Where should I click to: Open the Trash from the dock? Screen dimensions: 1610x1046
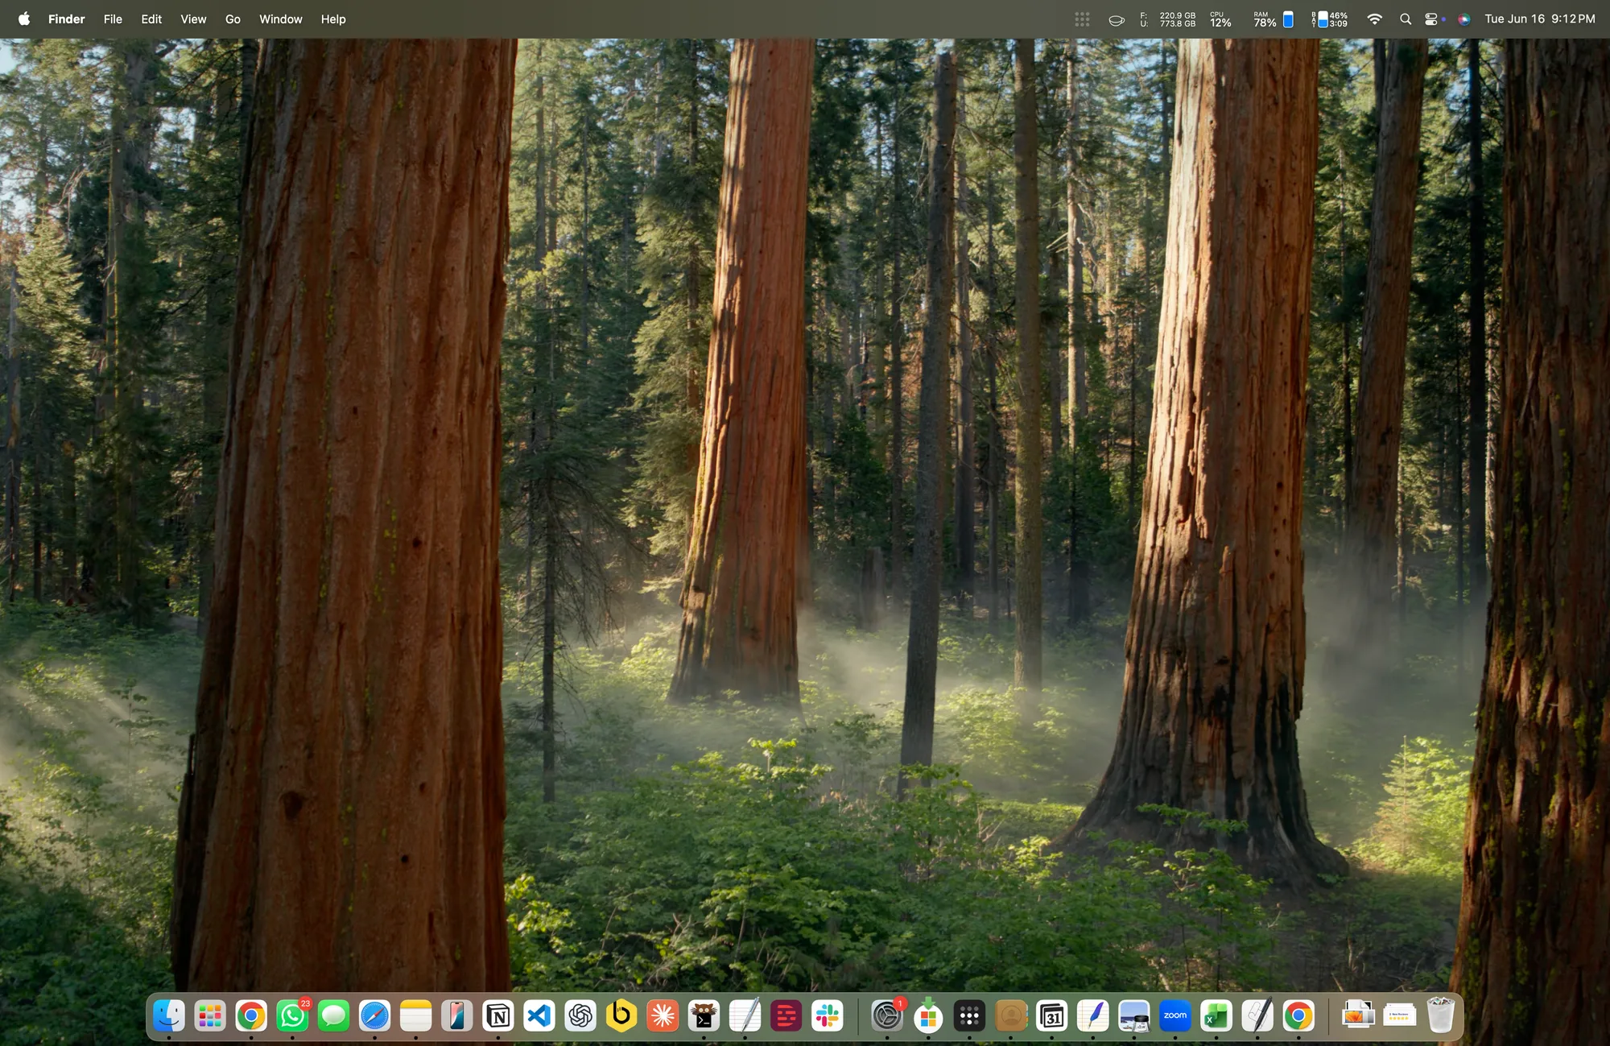pyautogui.click(x=1440, y=1016)
